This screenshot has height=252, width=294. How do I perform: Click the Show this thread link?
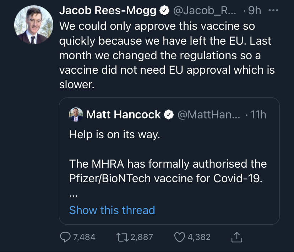coord(112,210)
